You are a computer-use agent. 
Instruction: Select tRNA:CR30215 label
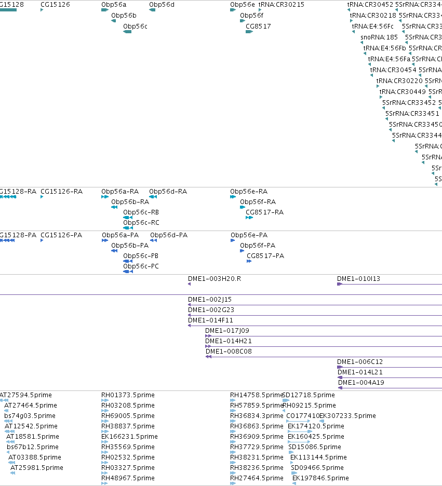point(282,5)
